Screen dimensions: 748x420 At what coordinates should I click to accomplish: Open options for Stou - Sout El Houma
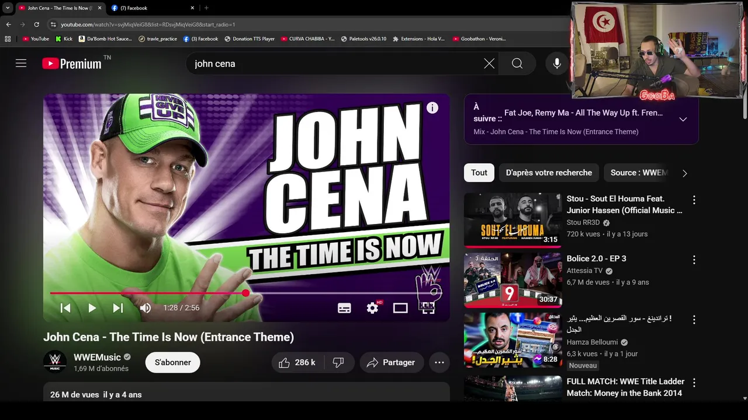(694, 200)
